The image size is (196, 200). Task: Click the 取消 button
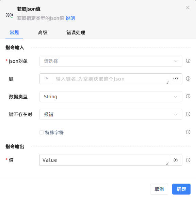(x=159, y=189)
